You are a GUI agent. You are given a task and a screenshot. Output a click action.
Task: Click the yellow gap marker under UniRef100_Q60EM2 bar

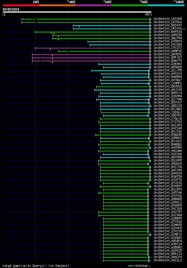click(52, 56)
